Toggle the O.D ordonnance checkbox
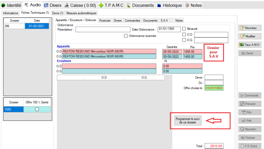 click(x=184, y=34)
